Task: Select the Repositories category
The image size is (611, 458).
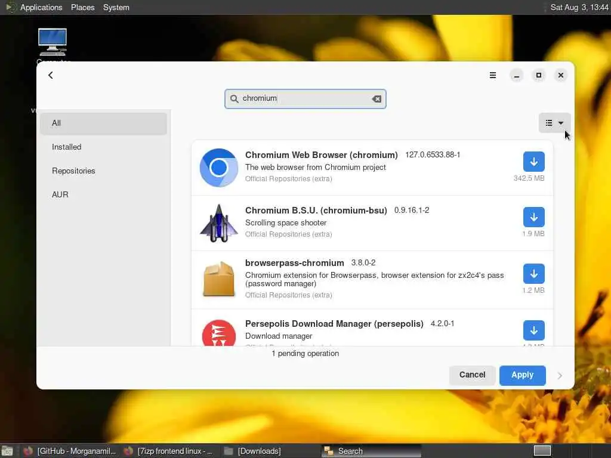Action: [x=103, y=171]
